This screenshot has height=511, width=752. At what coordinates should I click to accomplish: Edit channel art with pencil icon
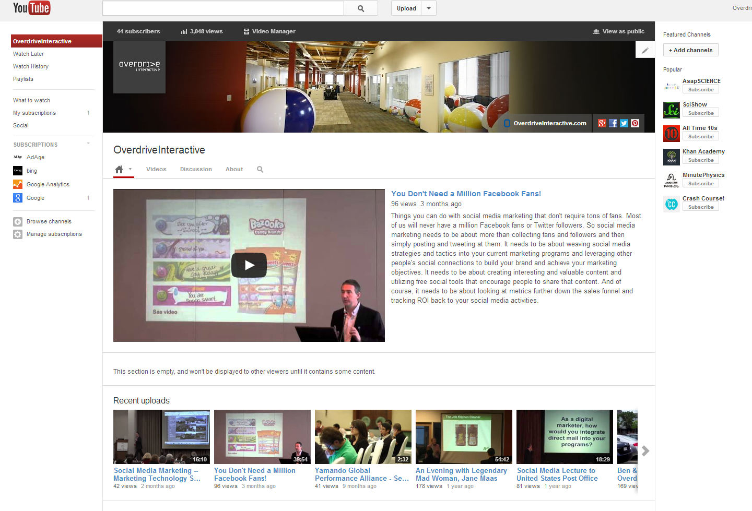click(x=645, y=51)
